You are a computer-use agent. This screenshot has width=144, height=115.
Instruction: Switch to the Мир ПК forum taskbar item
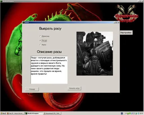(15, 113)
